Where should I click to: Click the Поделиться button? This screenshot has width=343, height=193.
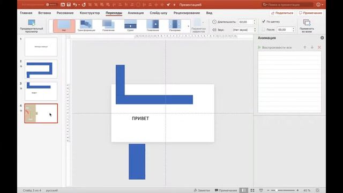282,13
